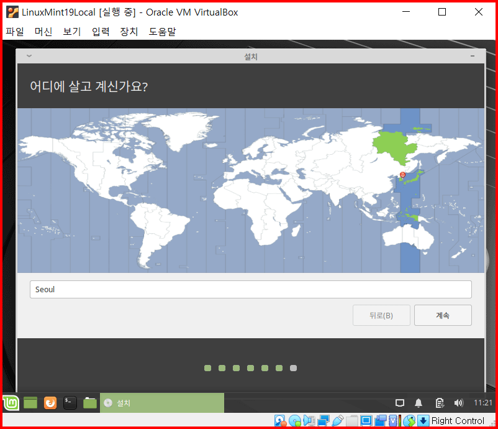Open the terminal launcher in the panel

[70, 403]
